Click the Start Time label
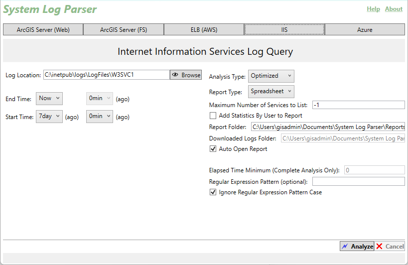 (19, 117)
